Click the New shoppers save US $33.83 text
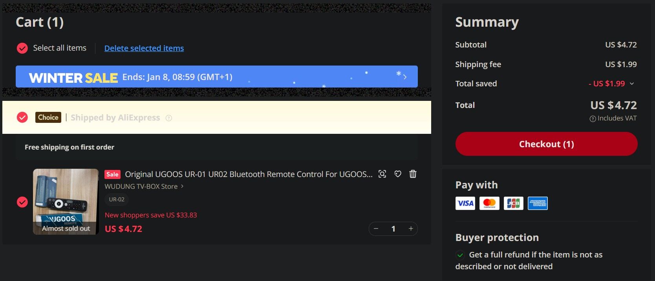The width and height of the screenshot is (655, 281). (151, 215)
